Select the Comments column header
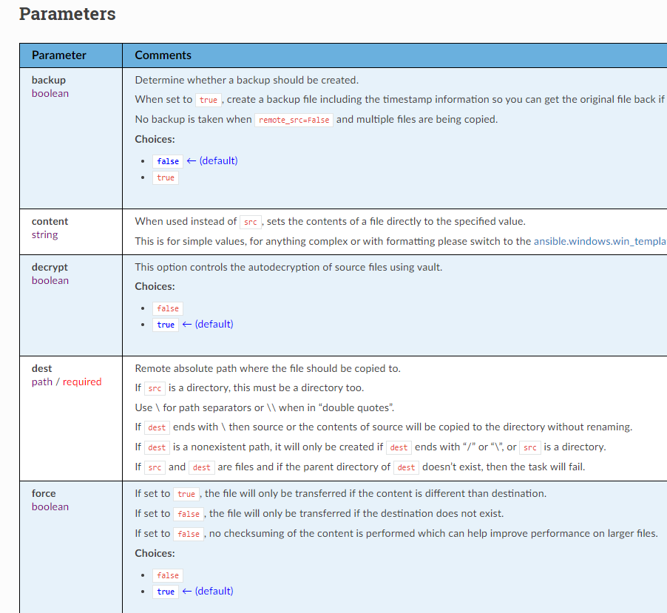The image size is (667, 613). coord(163,55)
